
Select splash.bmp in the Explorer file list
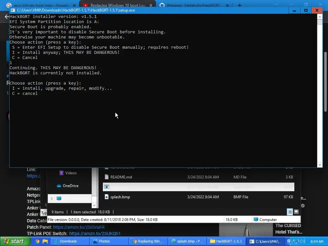pos(199,197)
